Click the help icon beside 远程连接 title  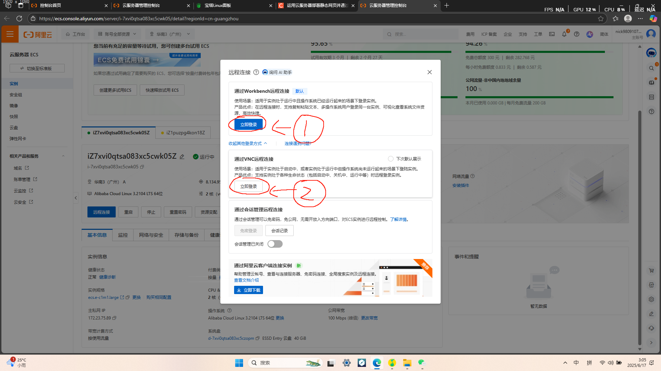pos(256,72)
